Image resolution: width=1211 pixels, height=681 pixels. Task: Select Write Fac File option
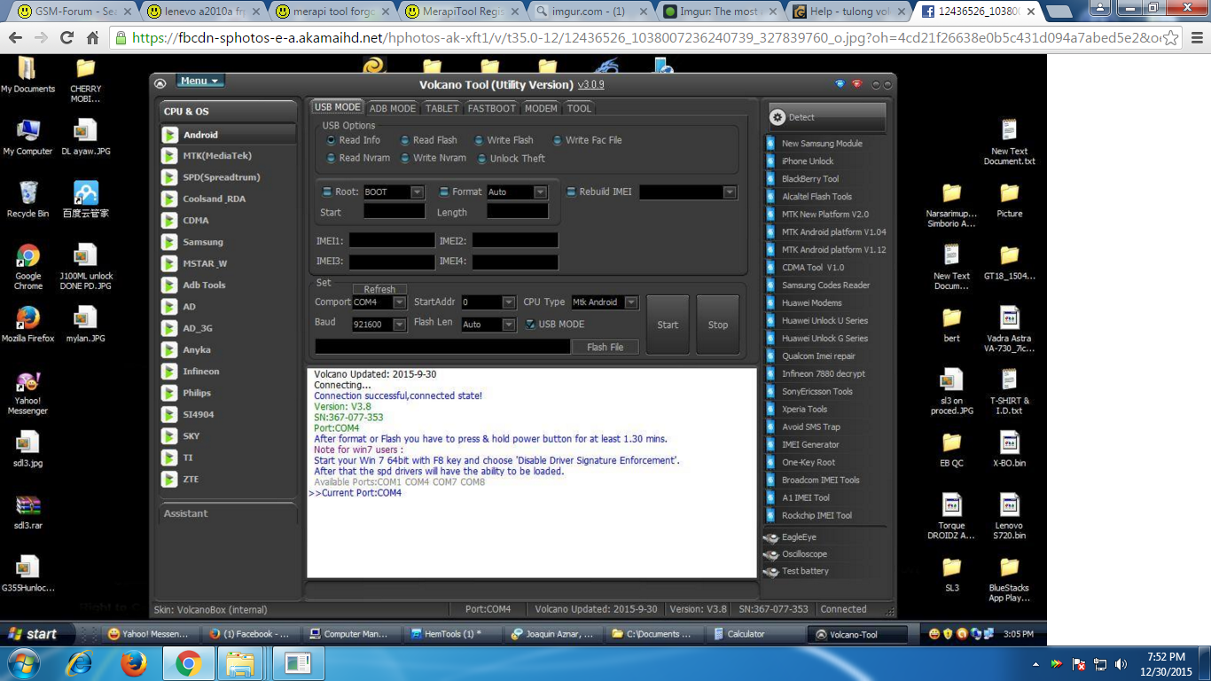click(x=558, y=140)
